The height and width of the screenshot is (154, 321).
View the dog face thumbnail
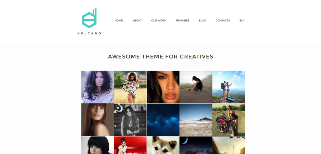(163, 145)
